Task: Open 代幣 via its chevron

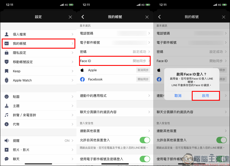Action: coord(72,124)
